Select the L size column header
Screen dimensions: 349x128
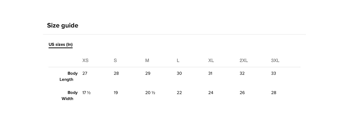click(178, 60)
